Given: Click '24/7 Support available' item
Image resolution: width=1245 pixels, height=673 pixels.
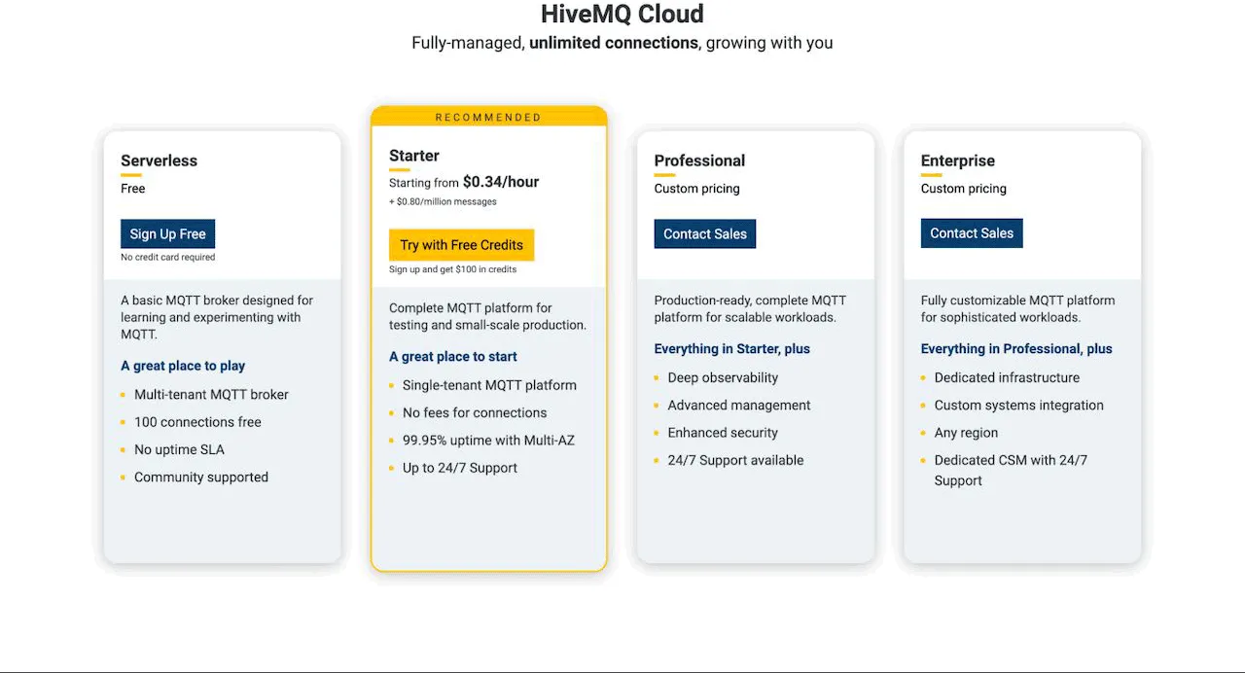Looking at the screenshot, I should point(735,461).
